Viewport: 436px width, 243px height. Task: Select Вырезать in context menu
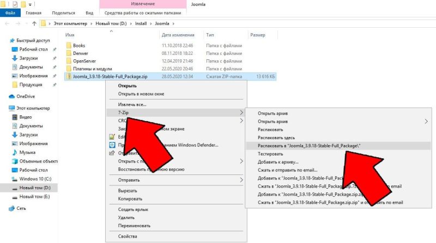(x=128, y=191)
